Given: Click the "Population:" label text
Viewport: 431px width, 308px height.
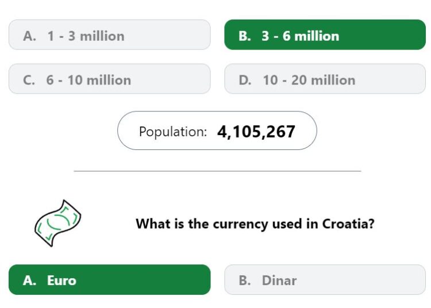Looking at the screenshot, I should click(x=173, y=132).
